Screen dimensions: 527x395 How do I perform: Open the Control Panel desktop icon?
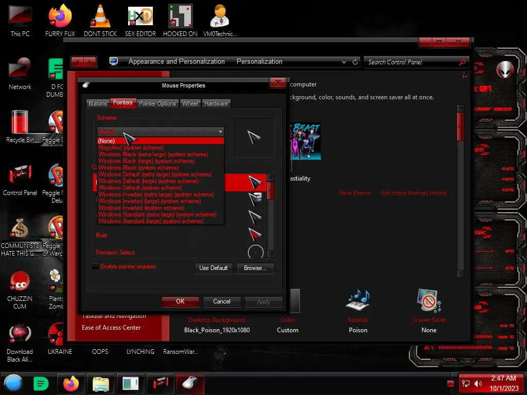coord(20,179)
